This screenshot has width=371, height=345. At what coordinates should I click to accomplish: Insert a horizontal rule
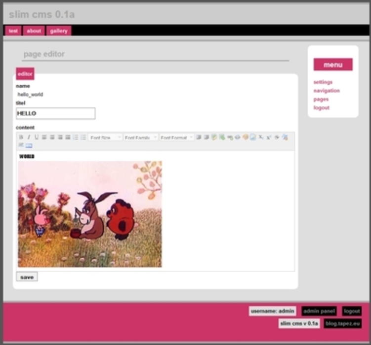click(x=21, y=145)
